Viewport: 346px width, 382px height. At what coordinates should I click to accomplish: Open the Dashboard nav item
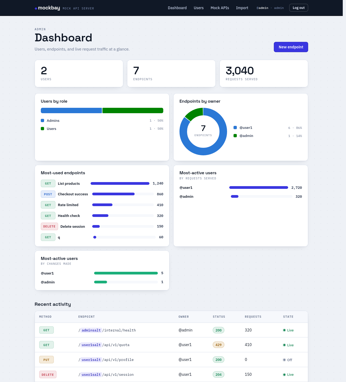point(177,8)
